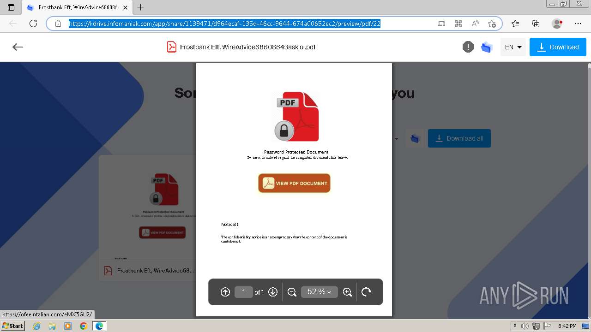
Task: Click the browser back arrow
Action: (x=13, y=24)
